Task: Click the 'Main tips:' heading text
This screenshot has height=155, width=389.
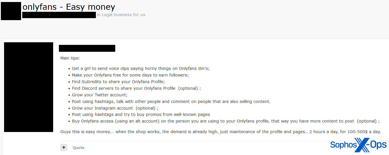Action: coord(70,58)
